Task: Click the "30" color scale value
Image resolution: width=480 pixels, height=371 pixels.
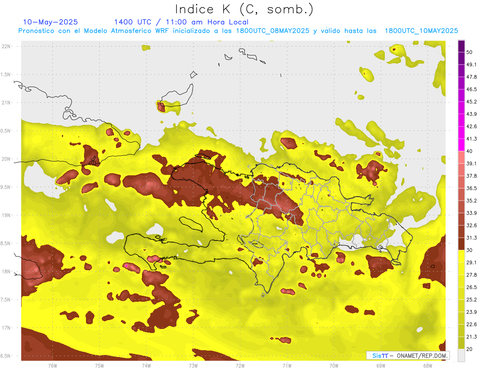Action: (470, 250)
